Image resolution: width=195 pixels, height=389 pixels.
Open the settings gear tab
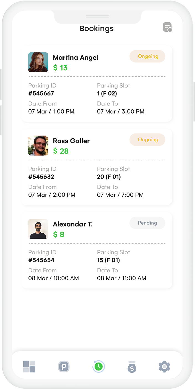click(164, 367)
